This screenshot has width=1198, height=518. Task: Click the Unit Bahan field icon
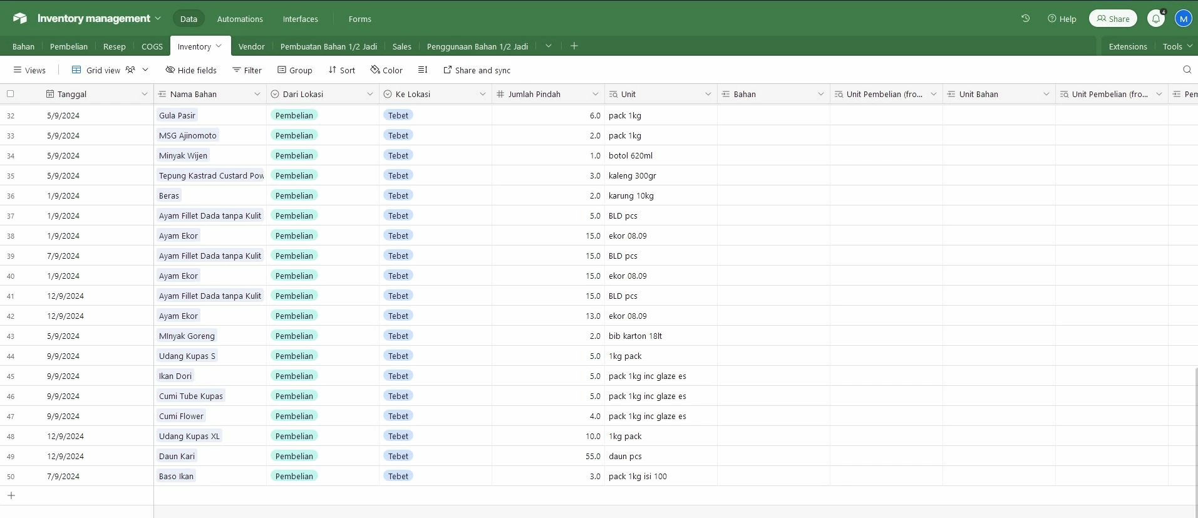click(x=951, y=94)
